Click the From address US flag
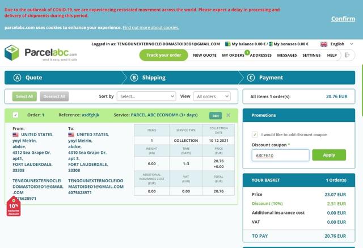The height and width of the screenshot is (248, 363). tap(15, 134)
